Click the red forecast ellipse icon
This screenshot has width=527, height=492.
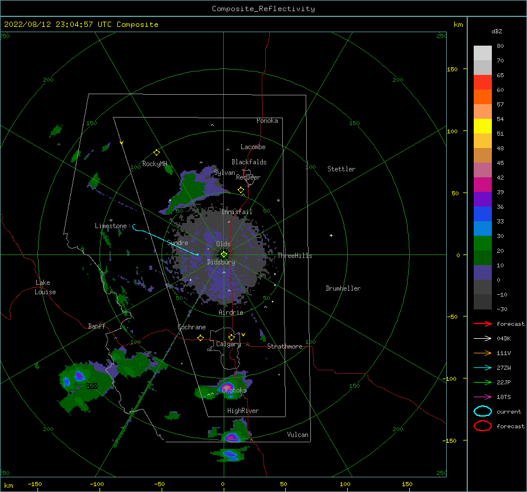point(482,426)
